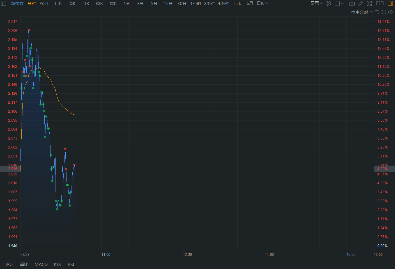Click the 14.28% top percentage label
This screenshot has width=395, height=269.
coord(383,22)
